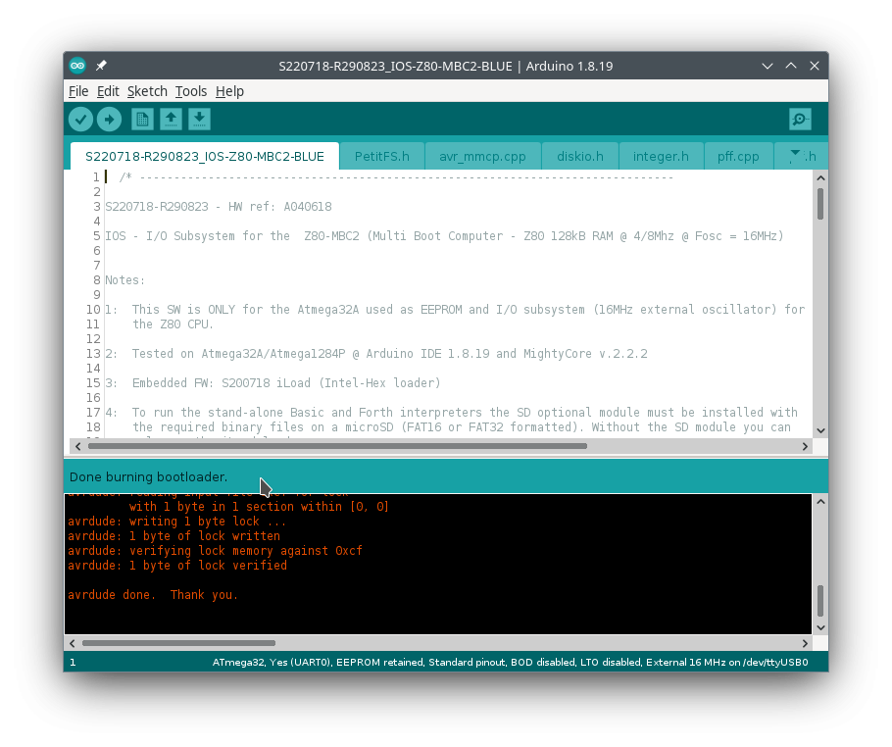The image size is (892, 747).
Task: Click the Verify sketch checkmark icon
Action: click(x=80, y=120)
